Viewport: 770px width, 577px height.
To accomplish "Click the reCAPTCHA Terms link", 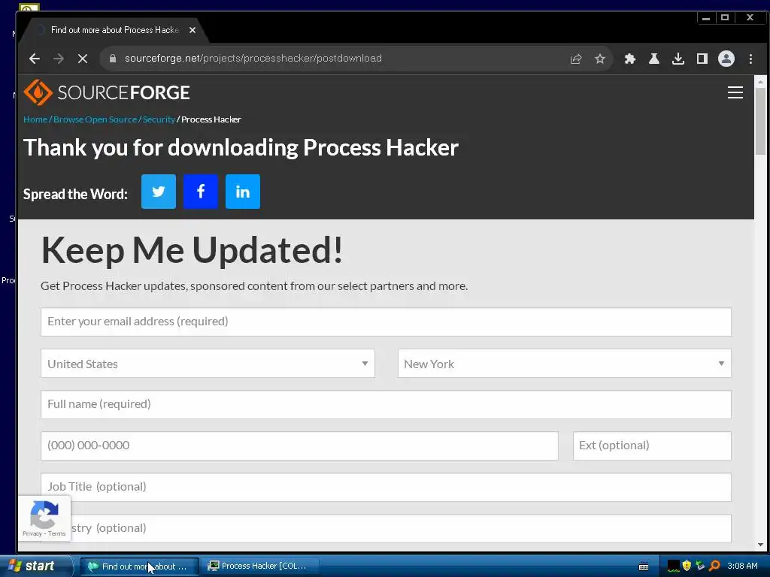I will [x=57, y=534].
